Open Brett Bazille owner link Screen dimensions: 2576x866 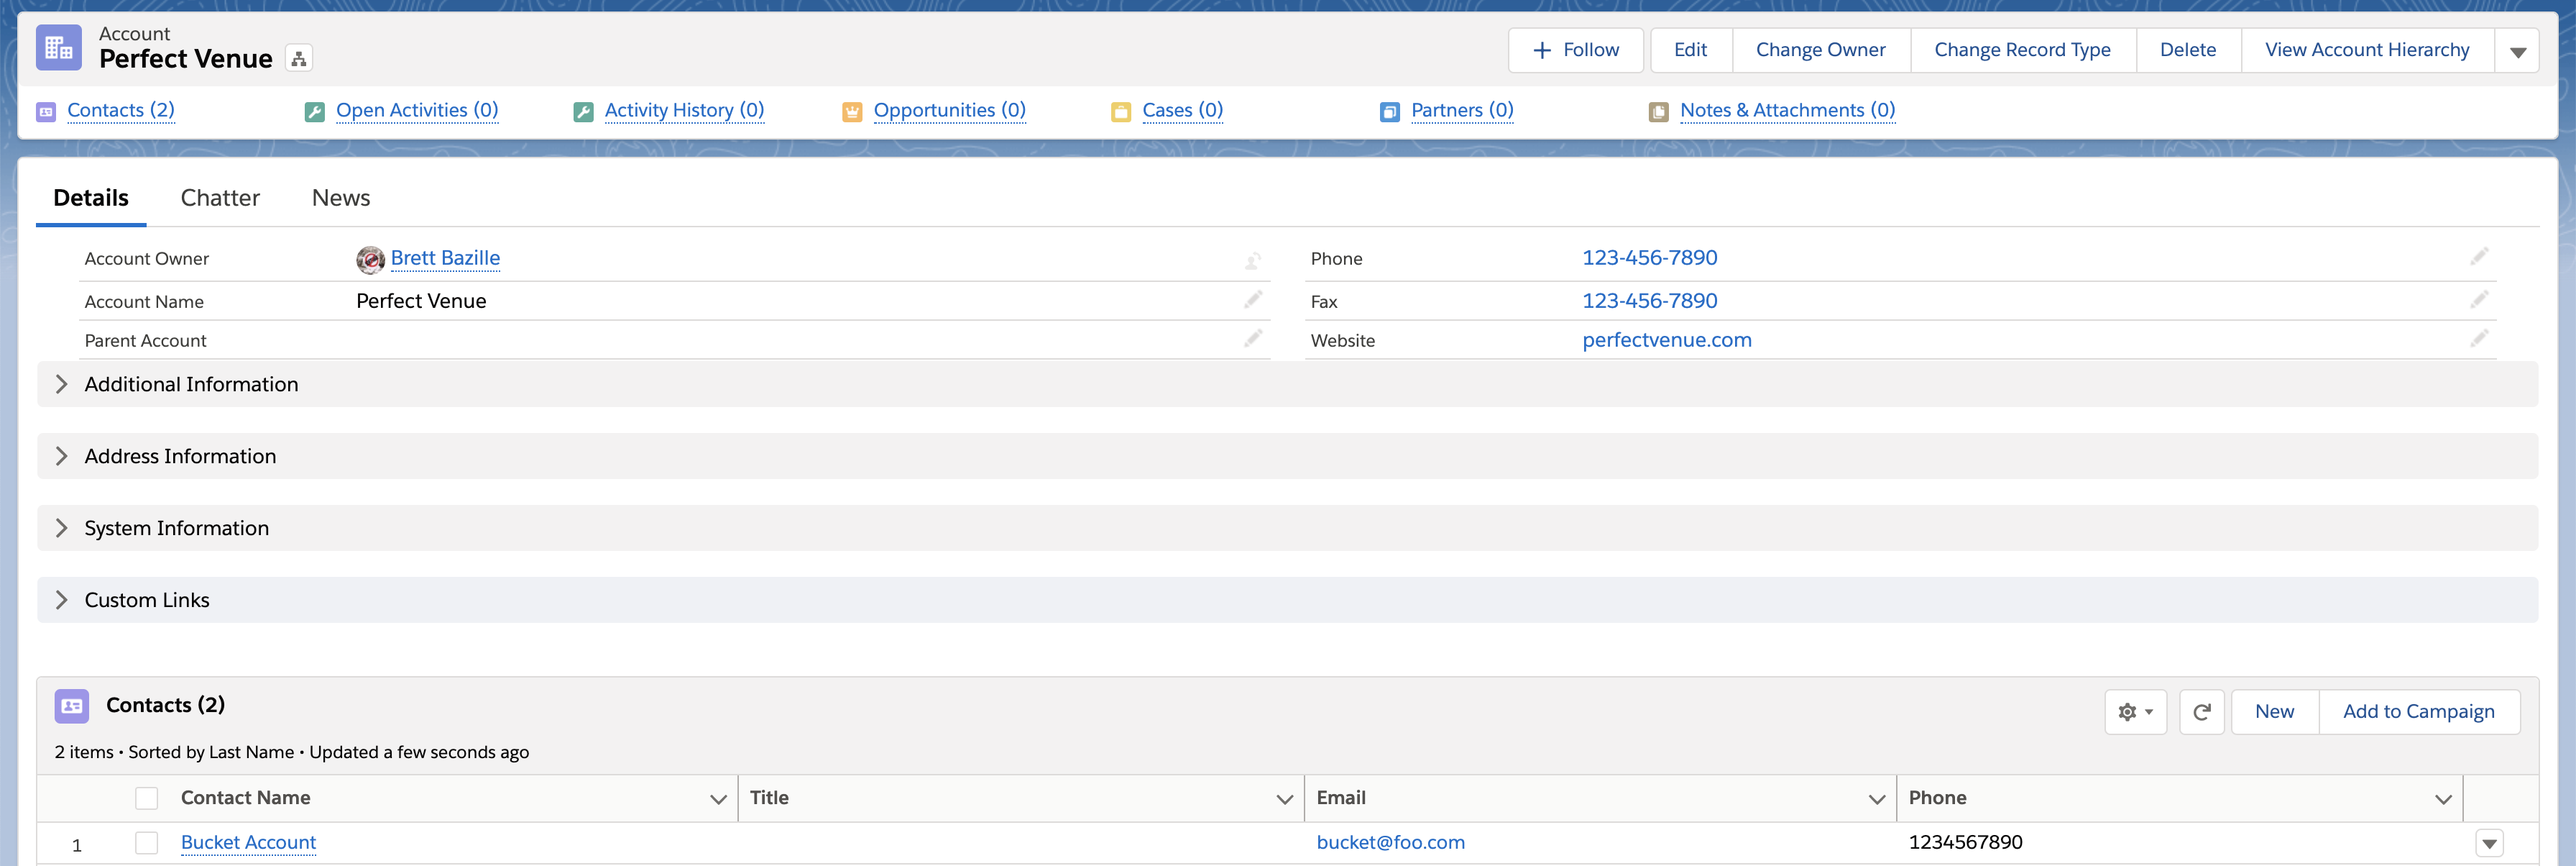coord(445,258)
